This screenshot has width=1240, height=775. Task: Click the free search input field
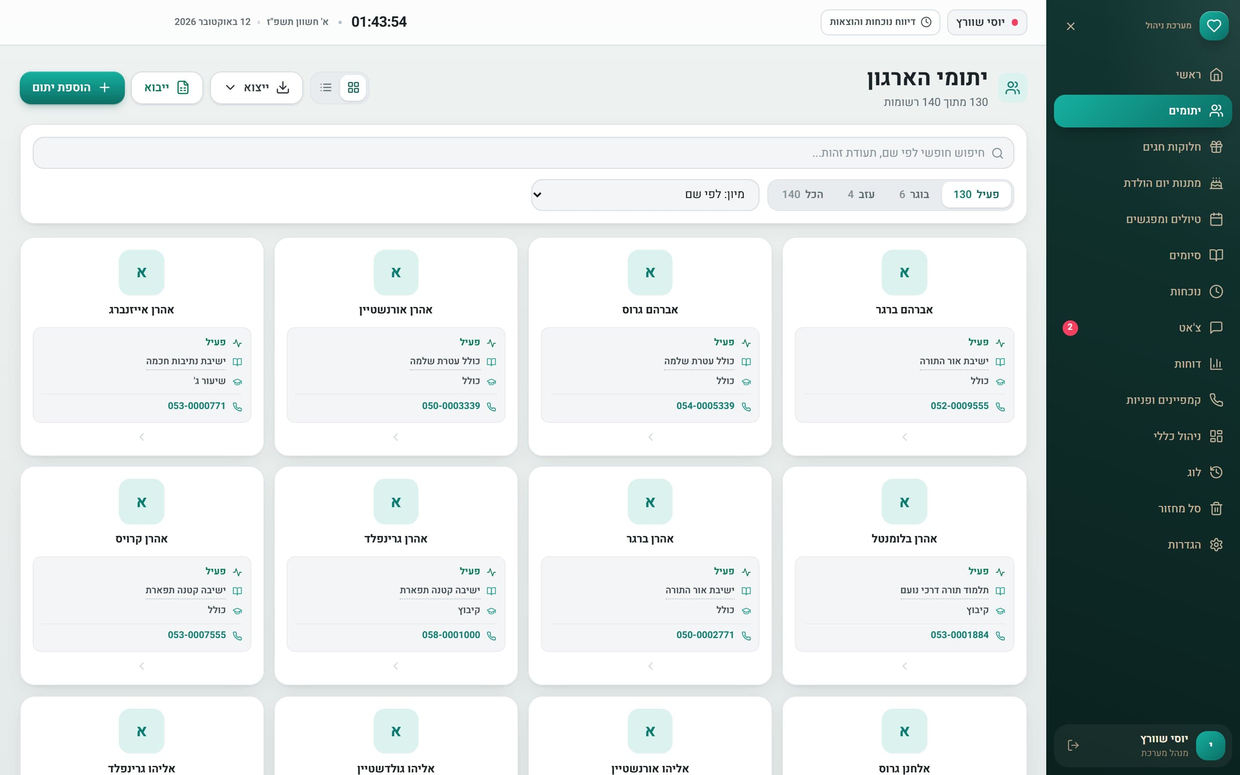[523, 153]
